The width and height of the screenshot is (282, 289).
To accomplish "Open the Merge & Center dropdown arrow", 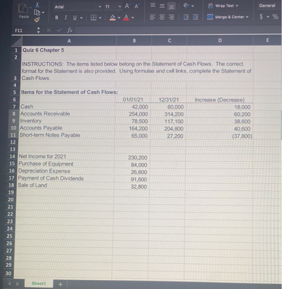I will 247,17.
